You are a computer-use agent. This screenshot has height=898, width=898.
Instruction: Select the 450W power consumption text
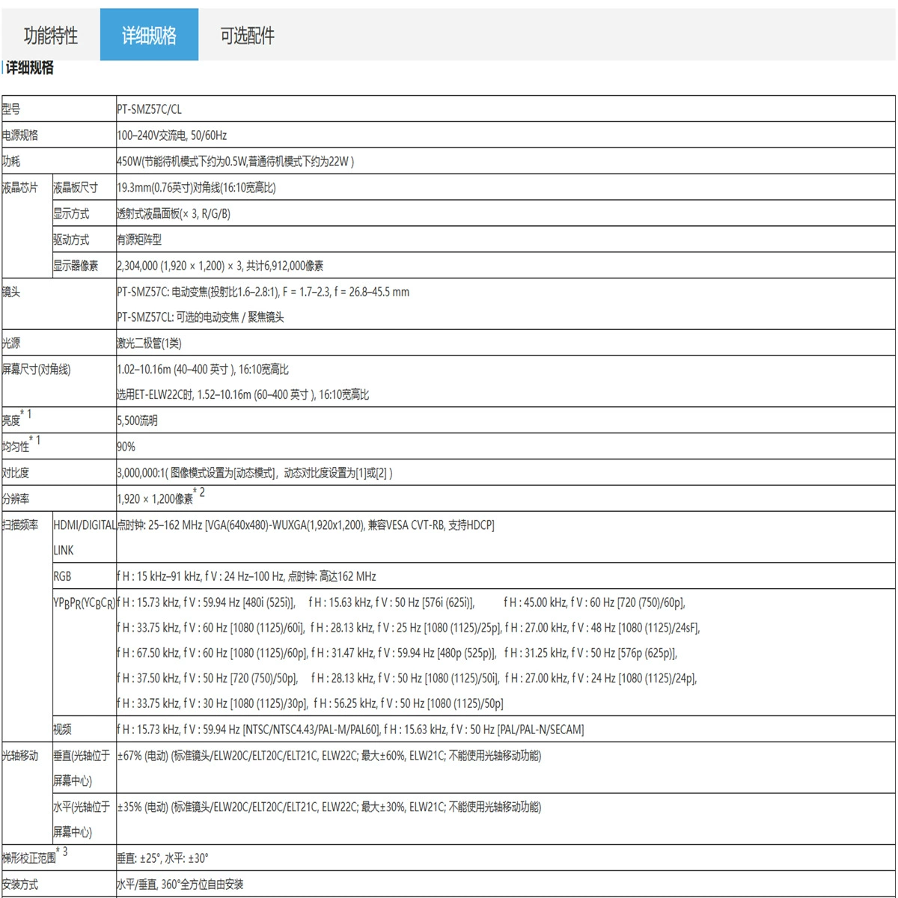tap(236, 162)
